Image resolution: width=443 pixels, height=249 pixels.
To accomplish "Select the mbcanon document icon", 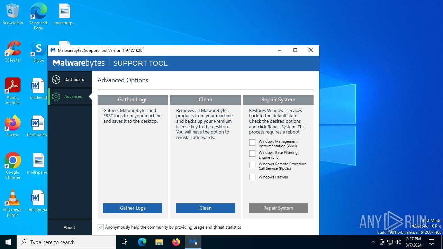I will (37, 201).
